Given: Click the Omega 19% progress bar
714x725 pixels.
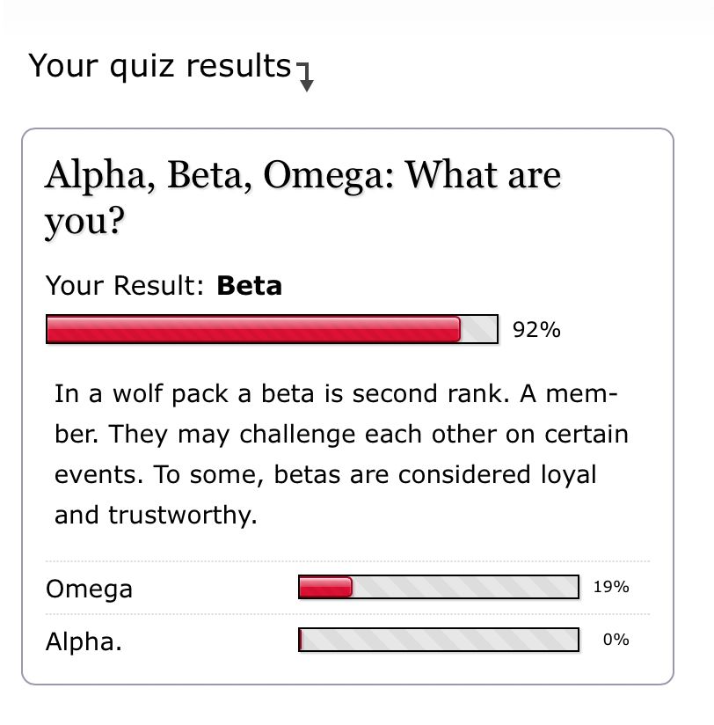Looking at the screenshot, I should (x=439, y=587).
